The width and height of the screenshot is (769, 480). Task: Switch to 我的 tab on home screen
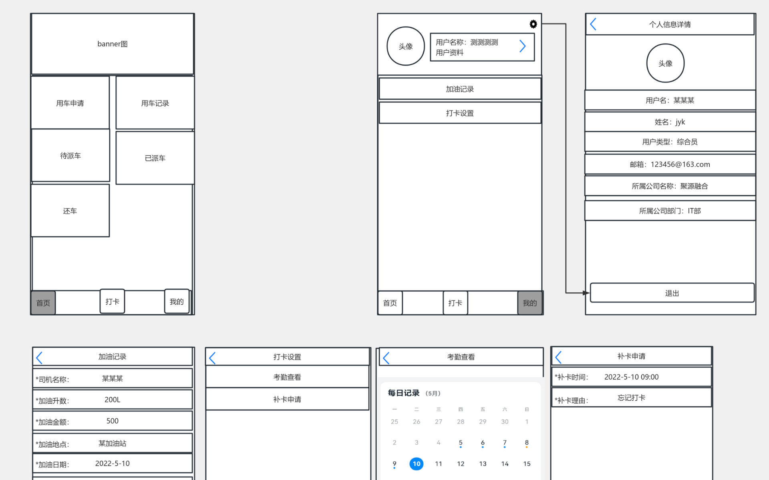click(x=177, y=302)
